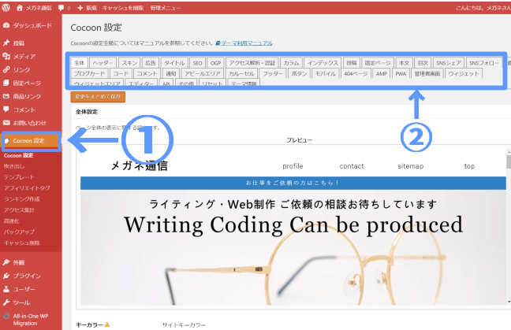Switch to the OGP tab
Viewport: 511px width, 330px height.
coord(215,63)
